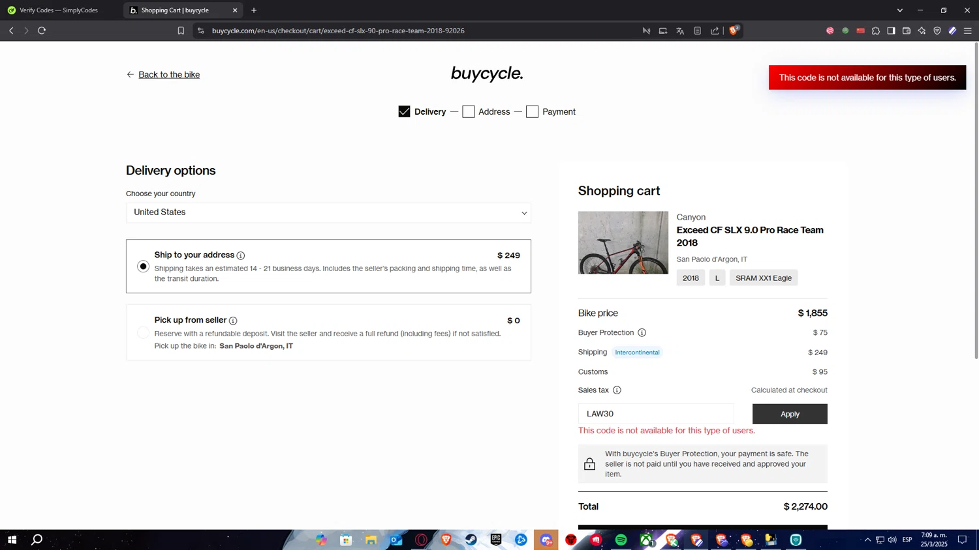Screen dimensions: 979x550
Task: View site information icon beside URL
Action: [x=200, y=31]
